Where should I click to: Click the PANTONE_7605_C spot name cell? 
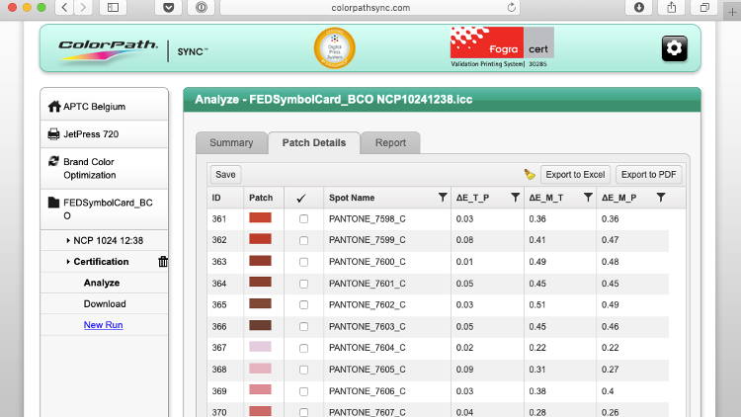click(368, 370)
